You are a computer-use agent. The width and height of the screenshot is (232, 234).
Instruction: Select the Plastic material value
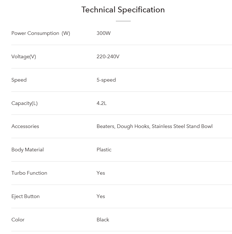(104, 150)
